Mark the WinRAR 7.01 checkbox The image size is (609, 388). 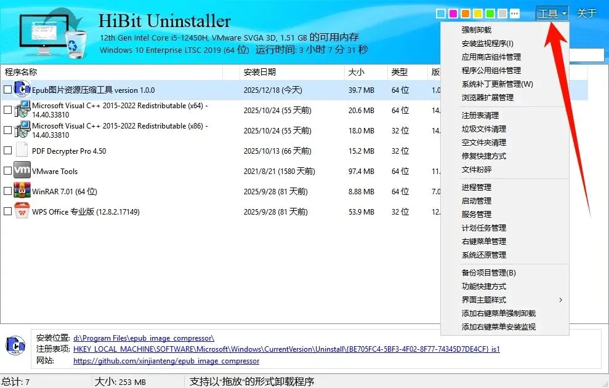[x=7, y=191]
